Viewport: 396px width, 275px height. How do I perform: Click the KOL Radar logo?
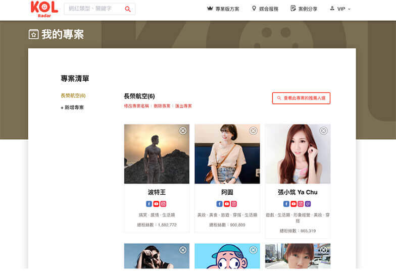pyautogui.click(x=44, y=9)
